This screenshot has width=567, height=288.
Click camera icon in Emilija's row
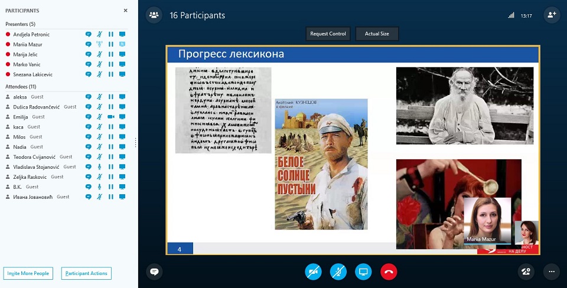click(x=110, y=117)
